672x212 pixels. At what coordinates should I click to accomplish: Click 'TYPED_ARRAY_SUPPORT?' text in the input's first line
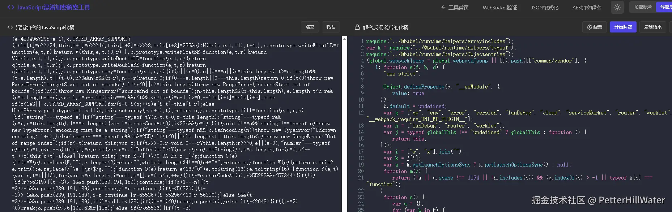click(101, 39)
